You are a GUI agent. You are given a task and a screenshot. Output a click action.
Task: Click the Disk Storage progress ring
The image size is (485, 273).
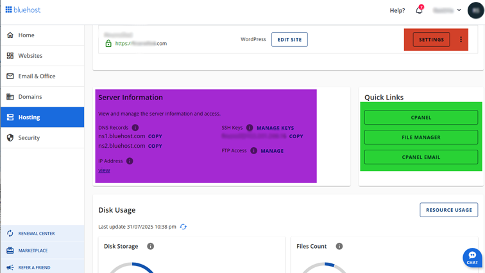click(132, 268)
